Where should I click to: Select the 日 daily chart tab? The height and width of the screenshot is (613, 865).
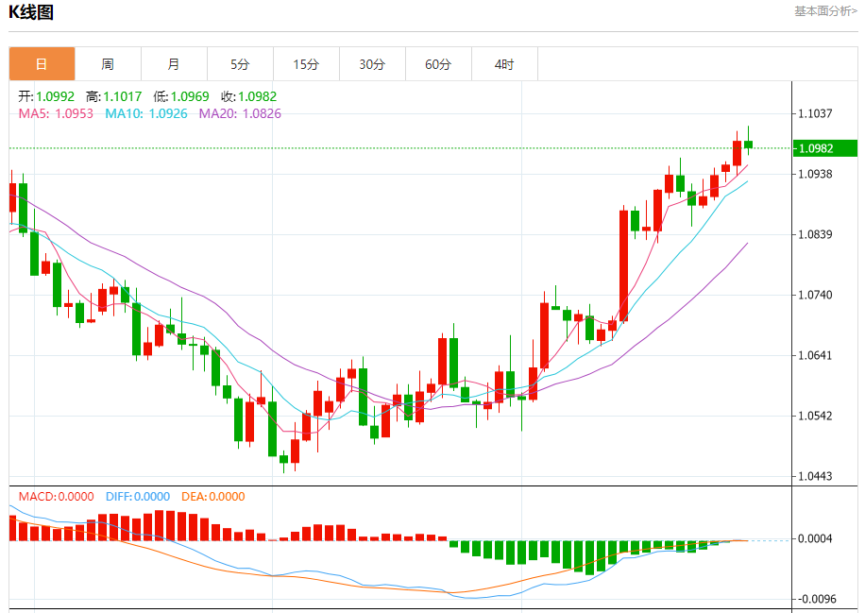click(x=42, y=64)
